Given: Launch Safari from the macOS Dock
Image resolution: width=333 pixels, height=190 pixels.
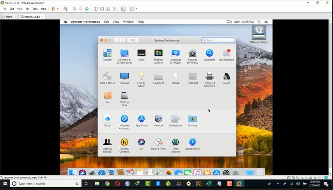Looking at the screenshot, I should pyautogui.click(x=102, y=172).
